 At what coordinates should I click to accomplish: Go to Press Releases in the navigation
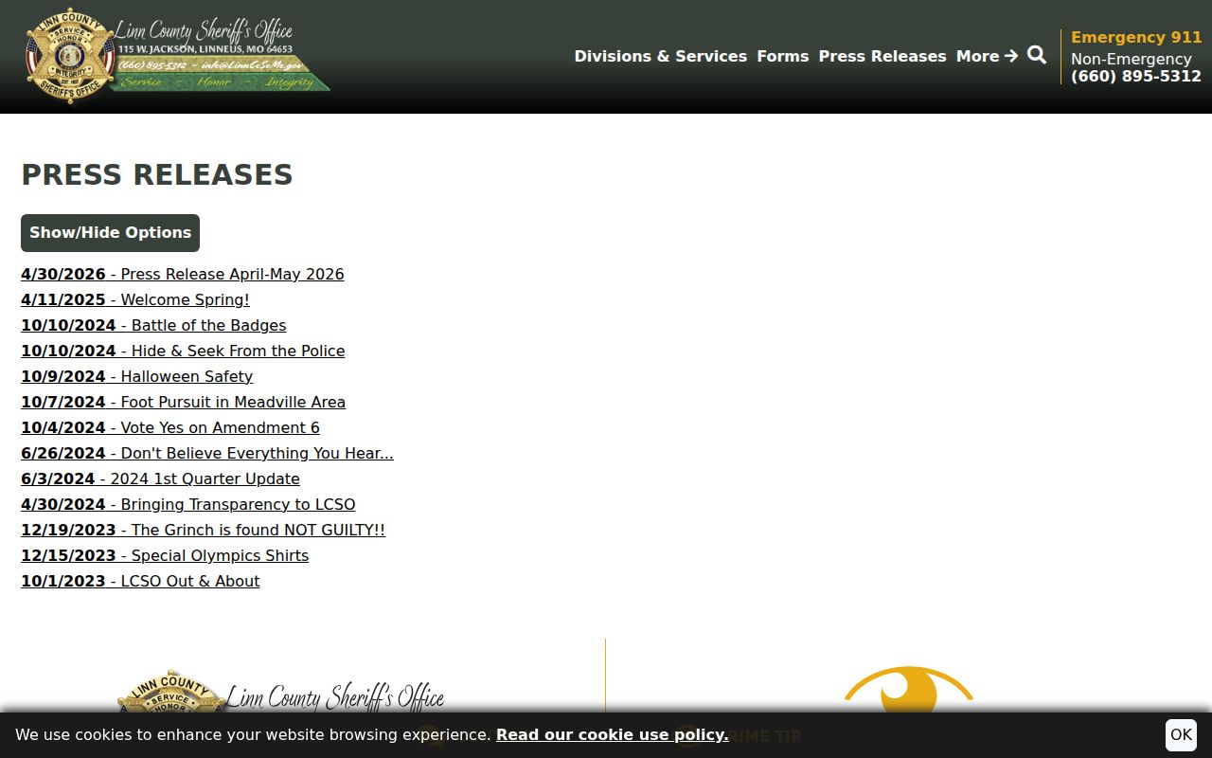[x=882, y=56]
